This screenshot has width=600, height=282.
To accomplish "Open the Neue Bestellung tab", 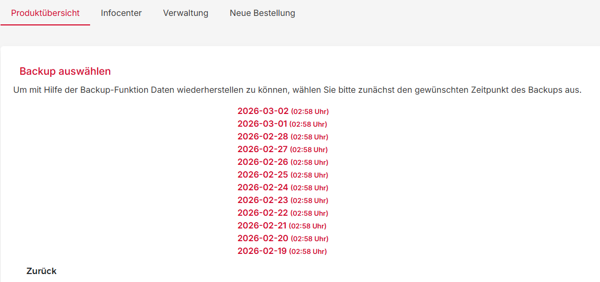I will coord(262,13).
